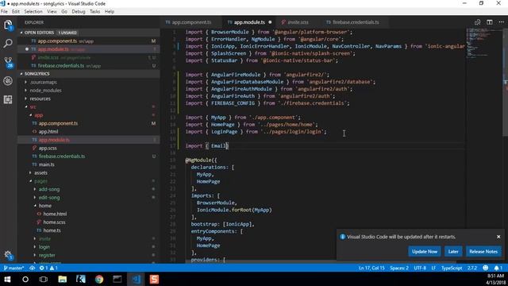Click the Release Notes button
The width and height of the screenshot is (508, 286).
[x=483, y=251]
